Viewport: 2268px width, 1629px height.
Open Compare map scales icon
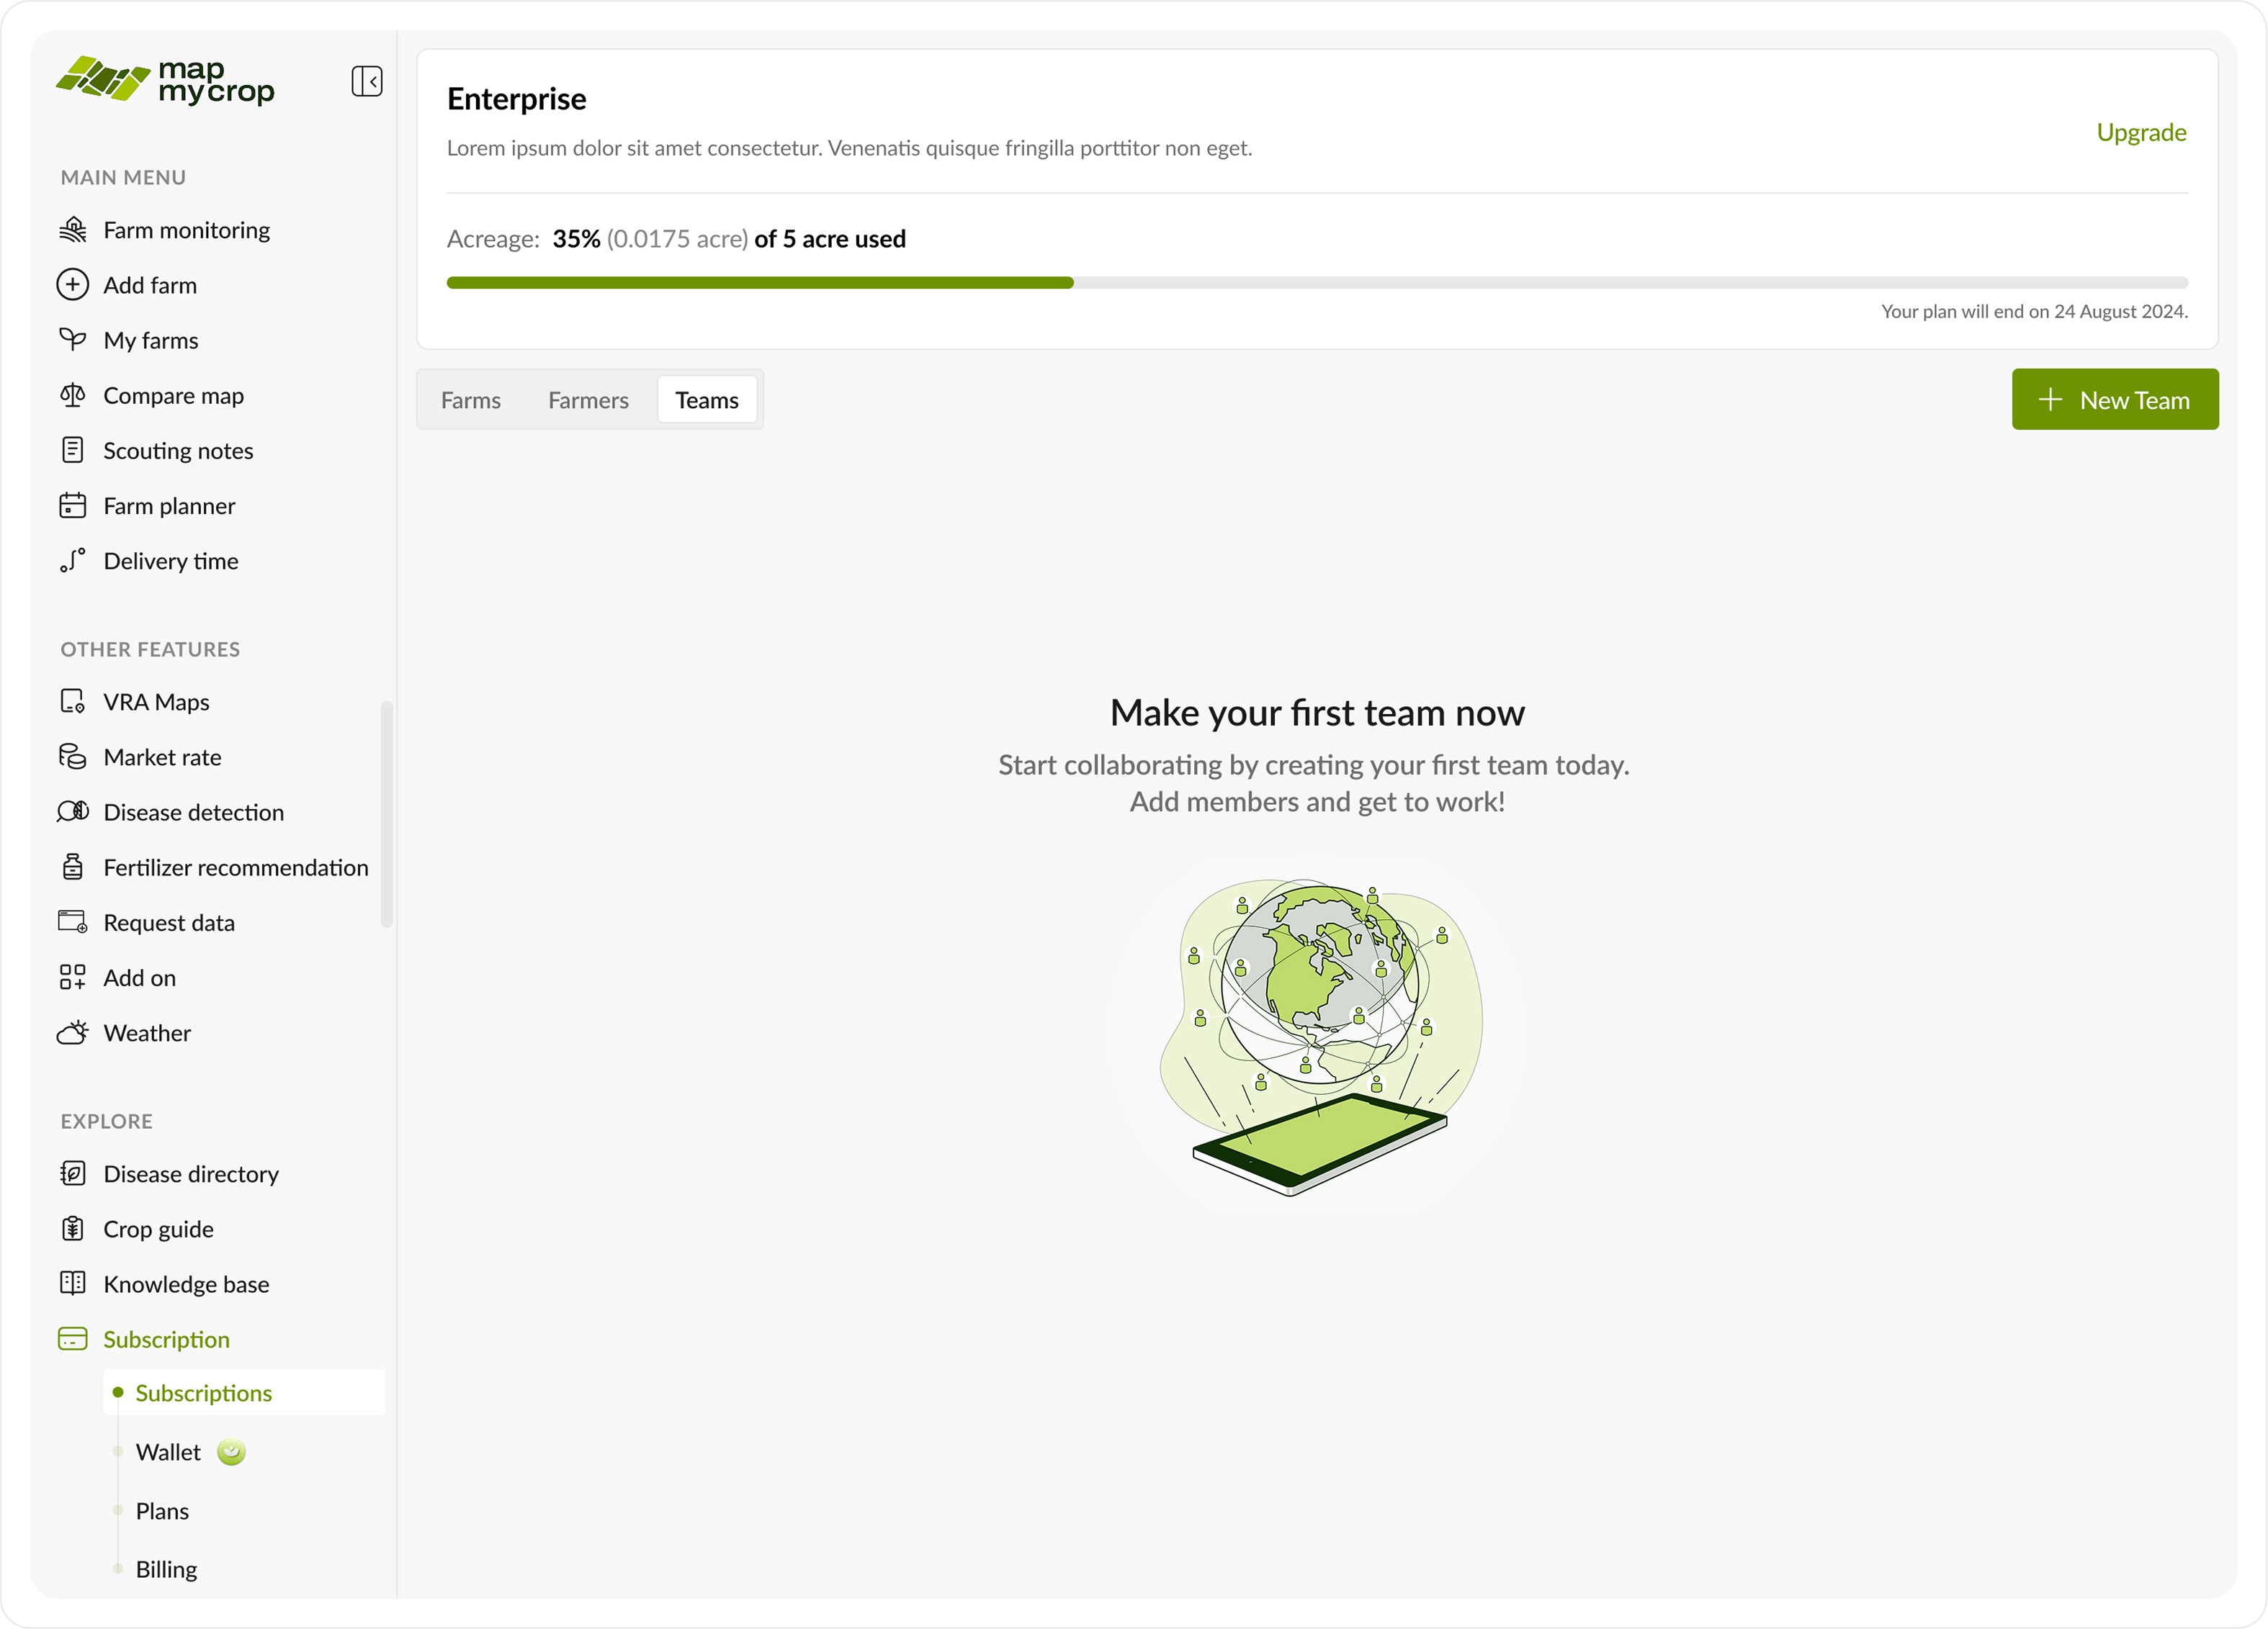click(72, 396)
